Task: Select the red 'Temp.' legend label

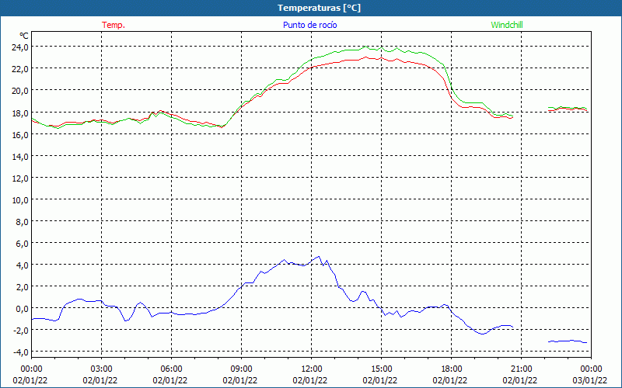Action: click(114, 25)
